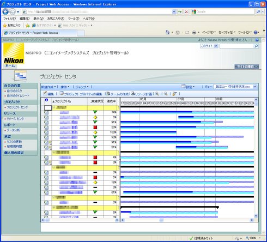Viewport: 267px width, 242px height.
Task: Open リソース計画 resource plan toolbar item
Action: (x=142, y=94)
